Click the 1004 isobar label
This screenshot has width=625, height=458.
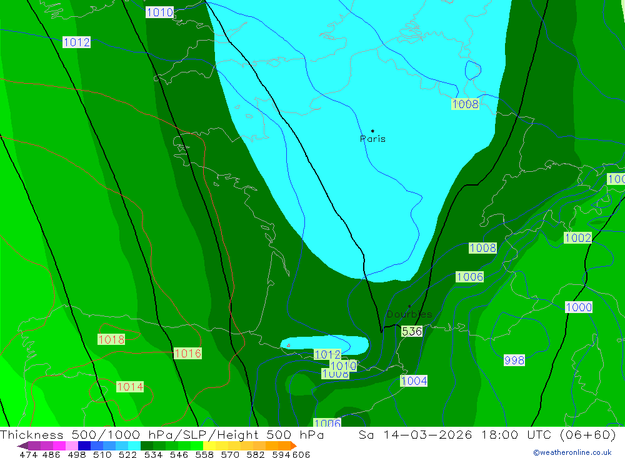tap(414, 381)
